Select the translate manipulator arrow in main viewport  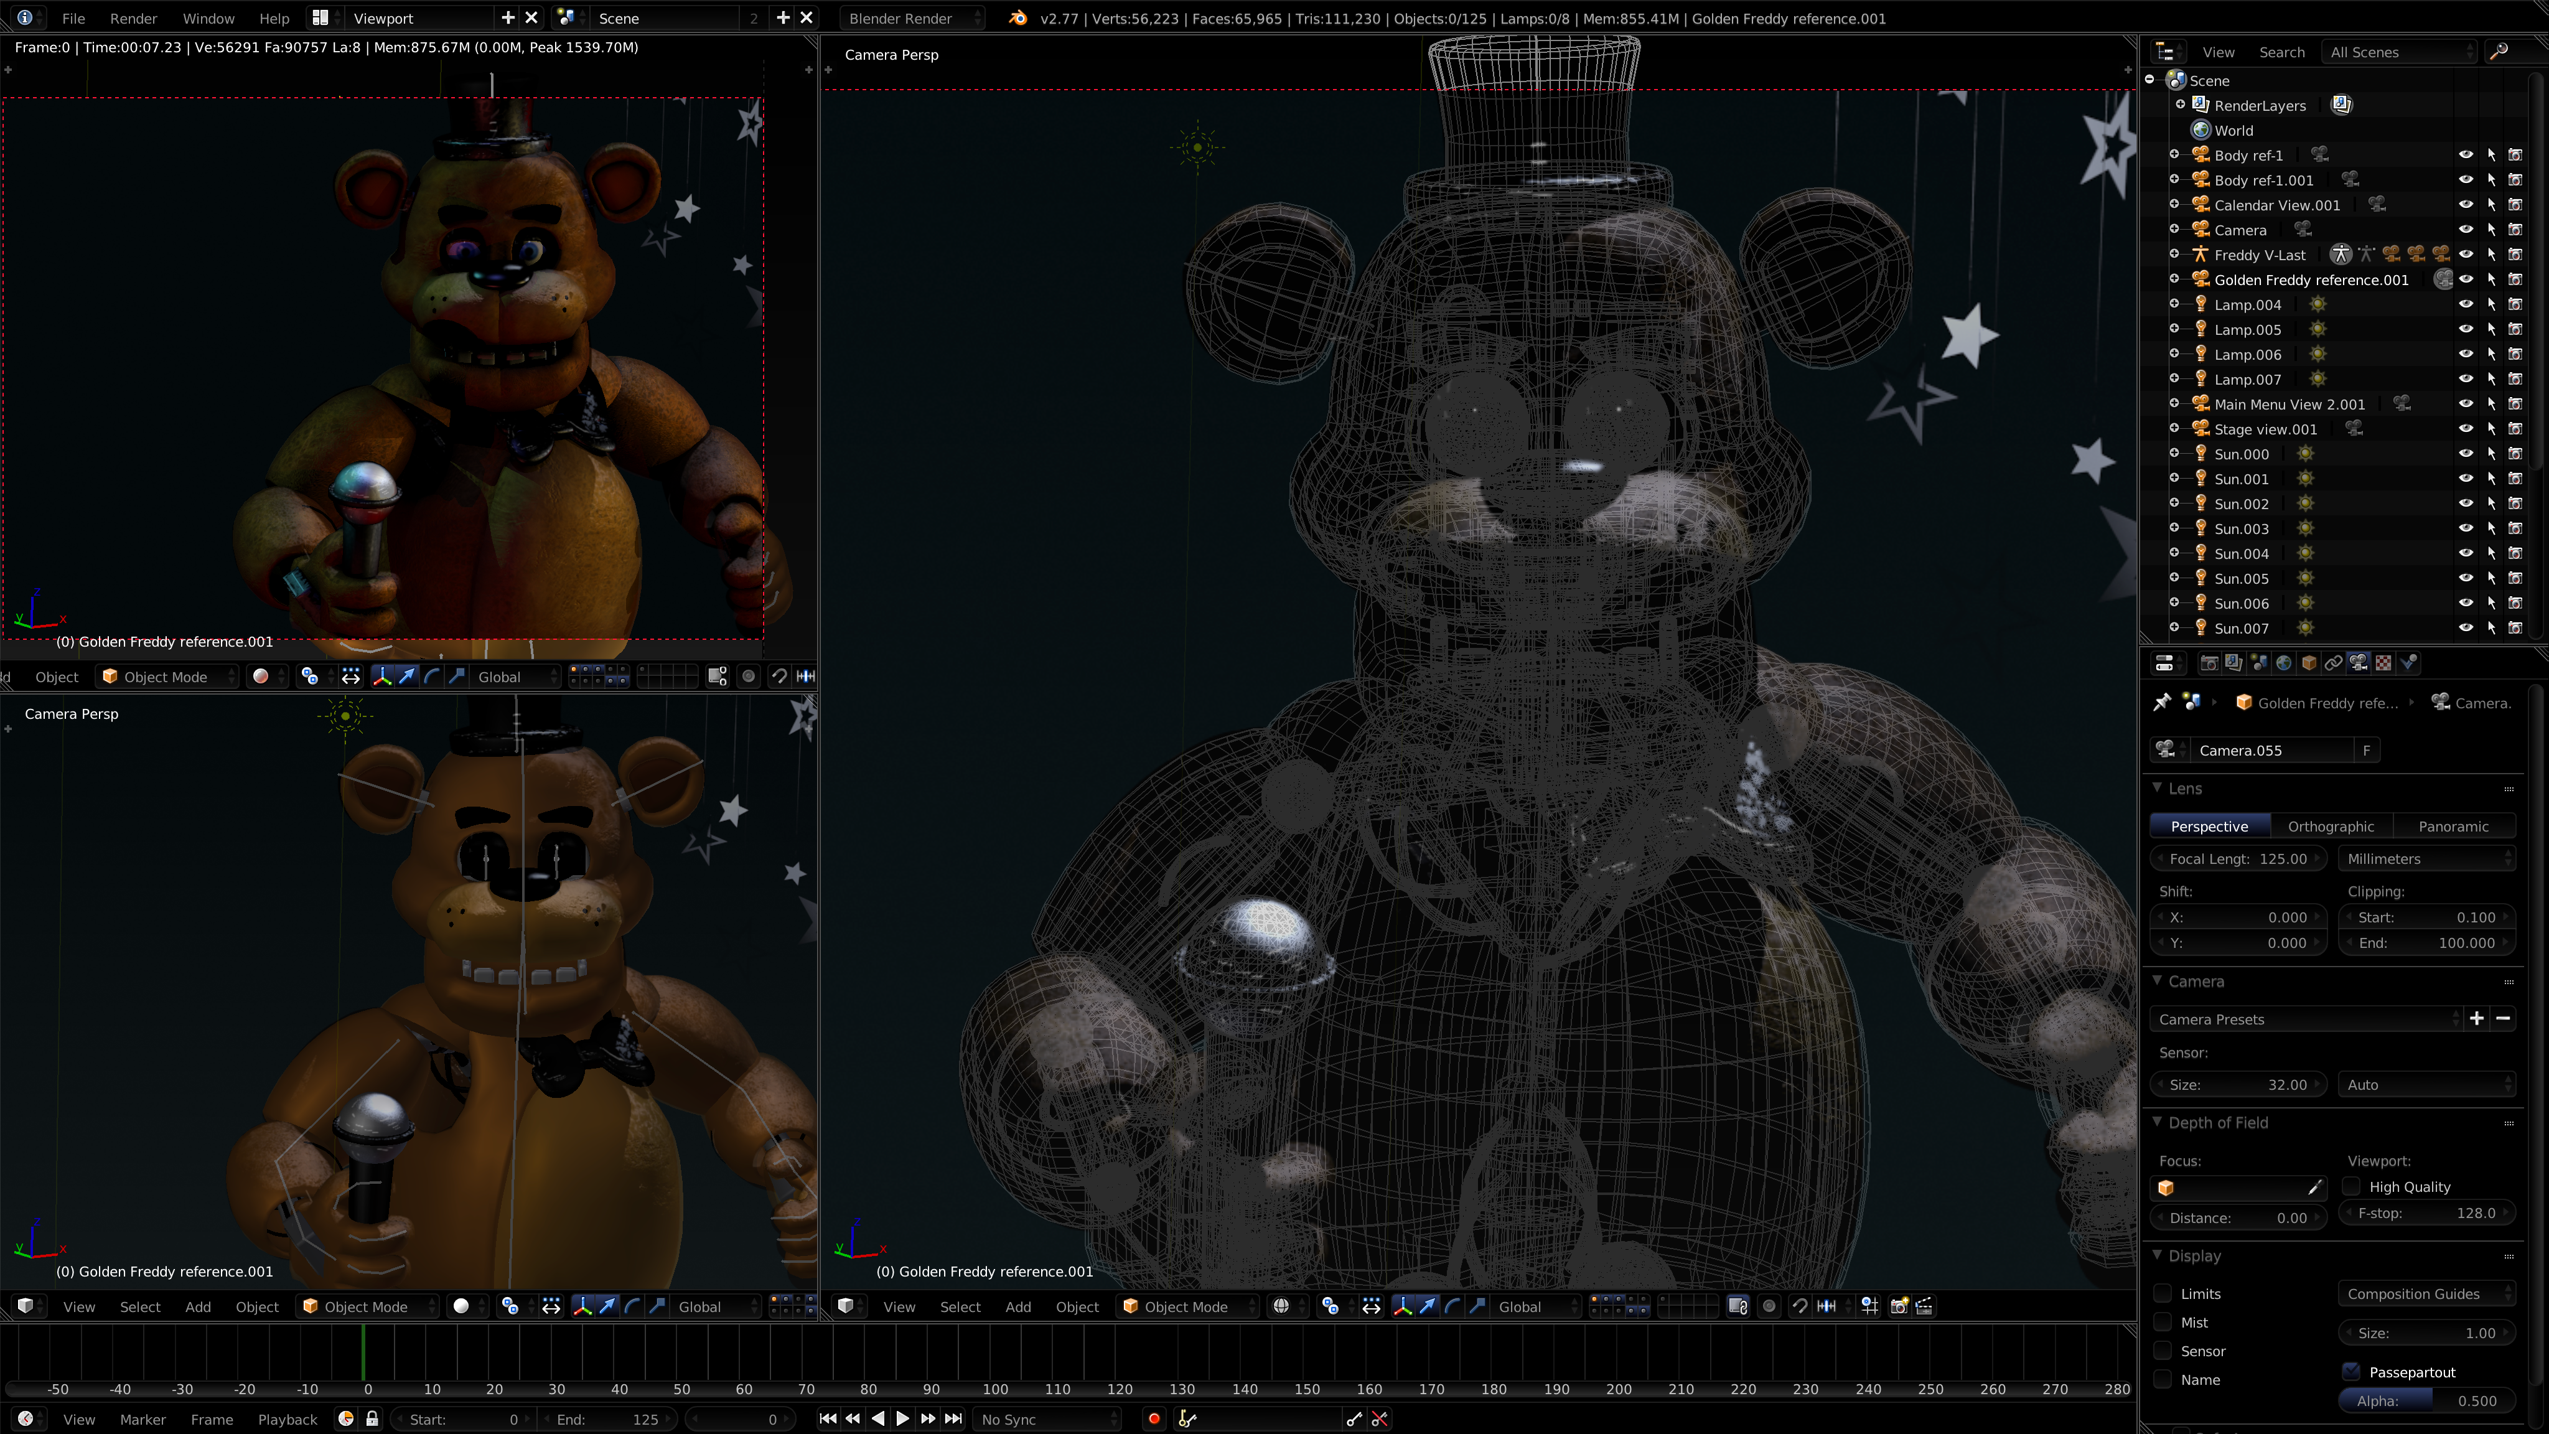coord(1427,1306)
